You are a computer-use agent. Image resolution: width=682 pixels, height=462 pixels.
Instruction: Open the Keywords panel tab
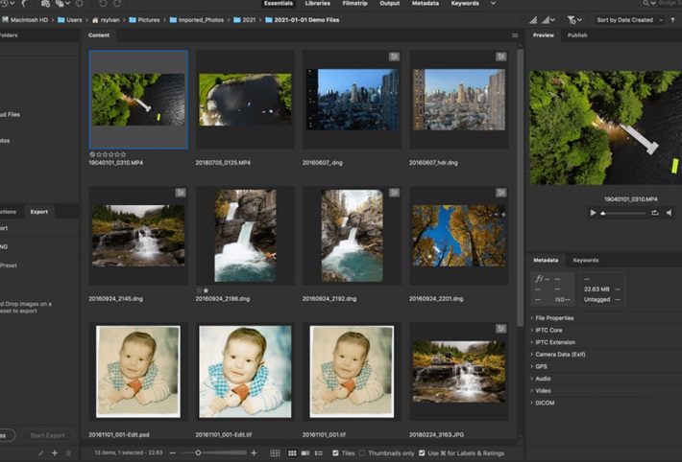tap(585, 260)
